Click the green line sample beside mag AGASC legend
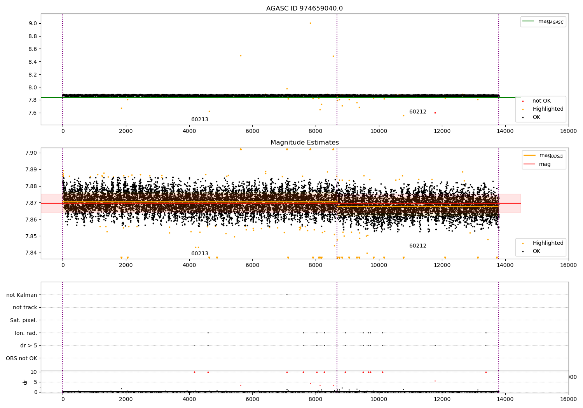This screenshot has height=408, width=583. click(529, 21)
